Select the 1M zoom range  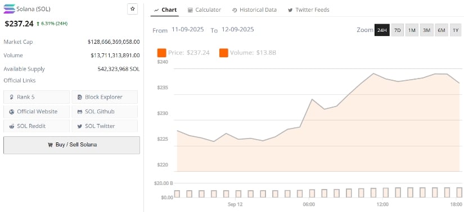pyautogui.click(x=412, y=30)
